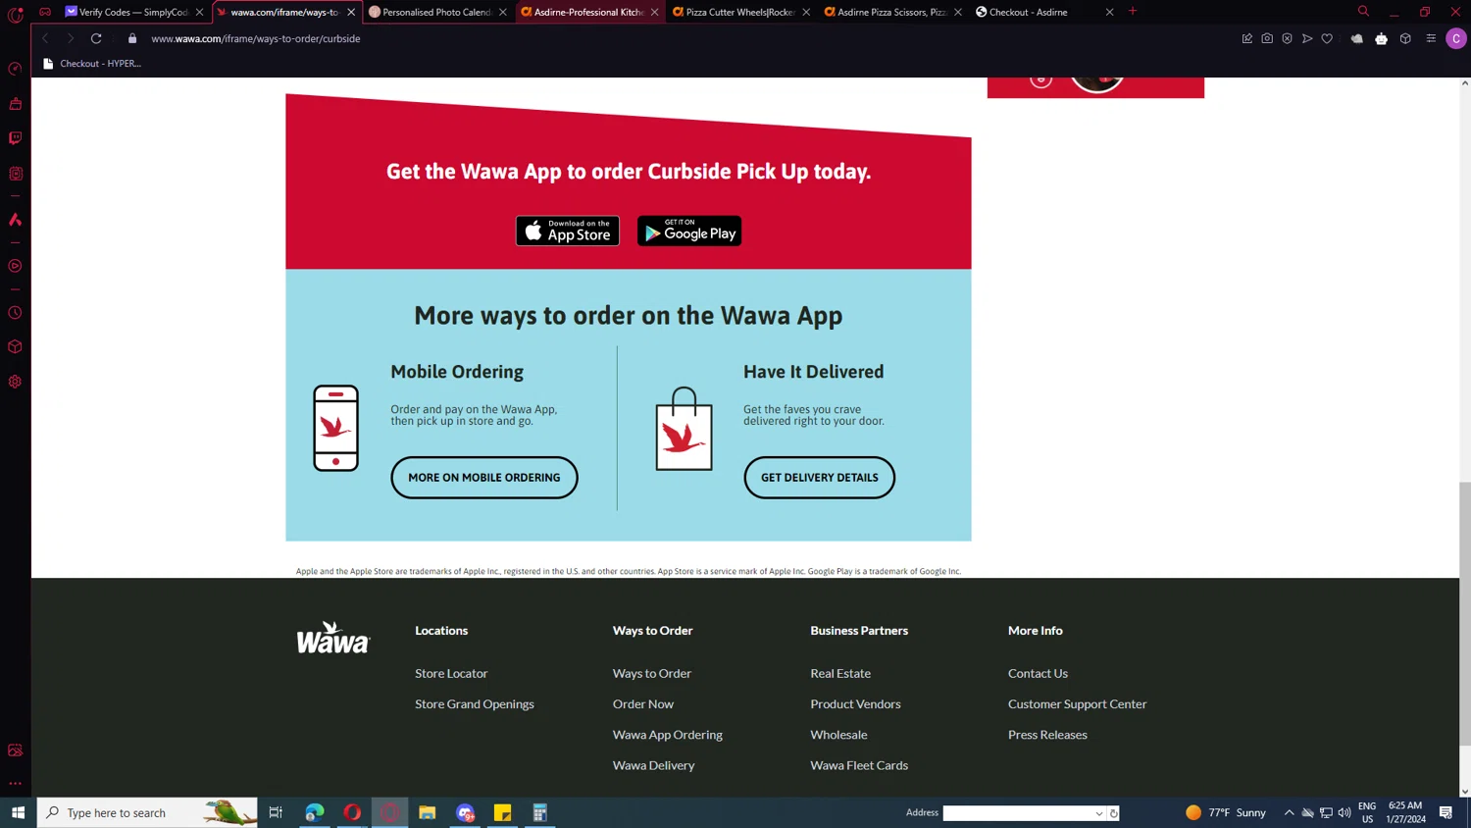This screenshot has height=828, width=1471.
Task: Open the chip-shaped icon in sidebar
Action: [x=16, y=174]
